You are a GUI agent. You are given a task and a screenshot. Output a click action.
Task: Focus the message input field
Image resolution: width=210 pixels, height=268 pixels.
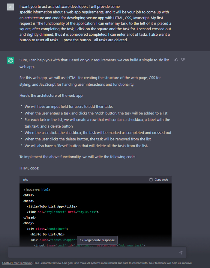point(93,252)
